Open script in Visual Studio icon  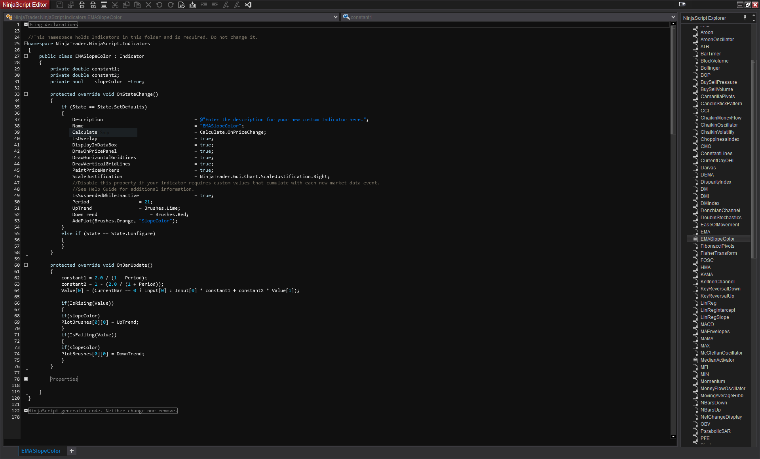pos(248,5)
